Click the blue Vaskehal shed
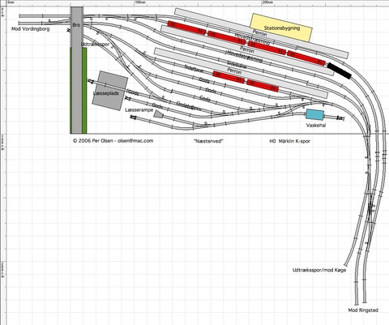 coord(315,115)
